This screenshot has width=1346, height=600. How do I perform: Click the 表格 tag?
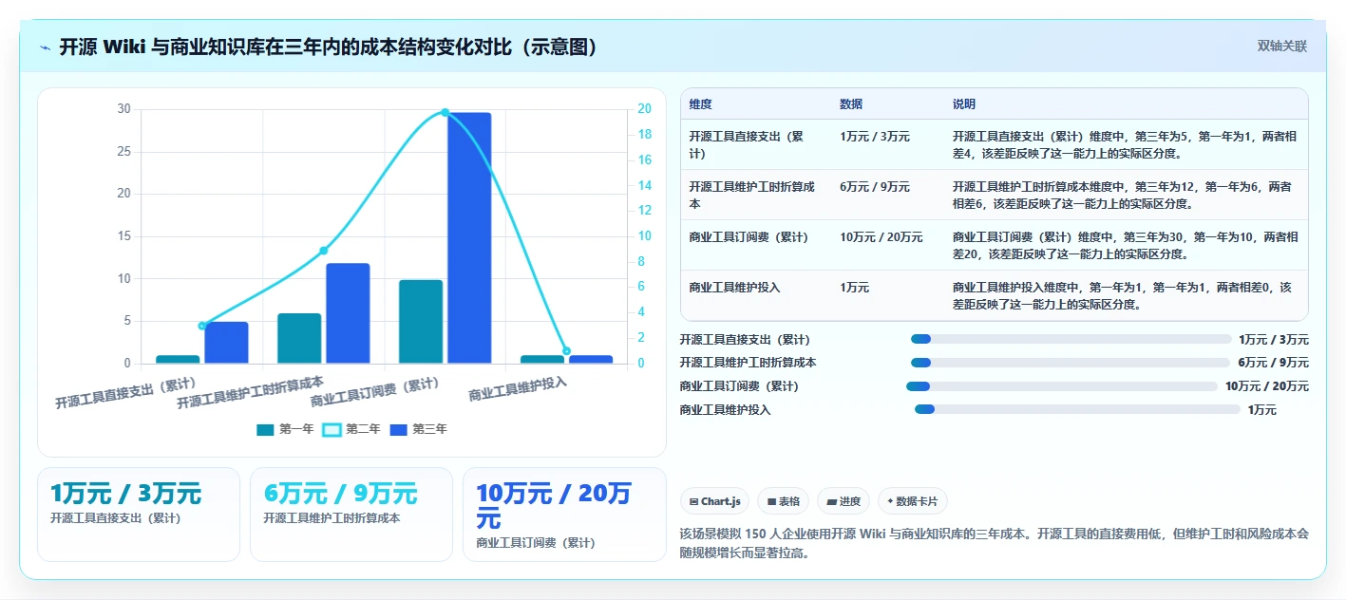784,501
